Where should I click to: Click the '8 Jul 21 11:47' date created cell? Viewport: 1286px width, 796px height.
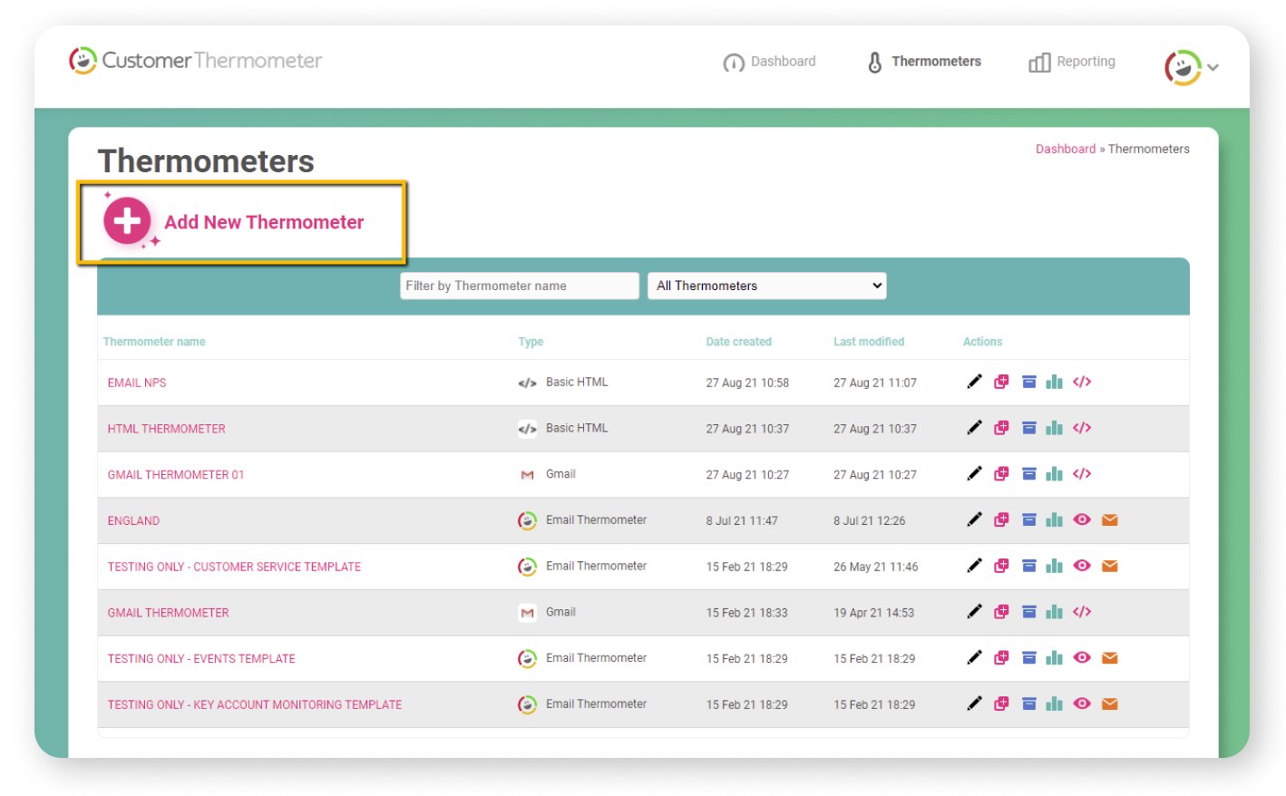click(741, 520)
